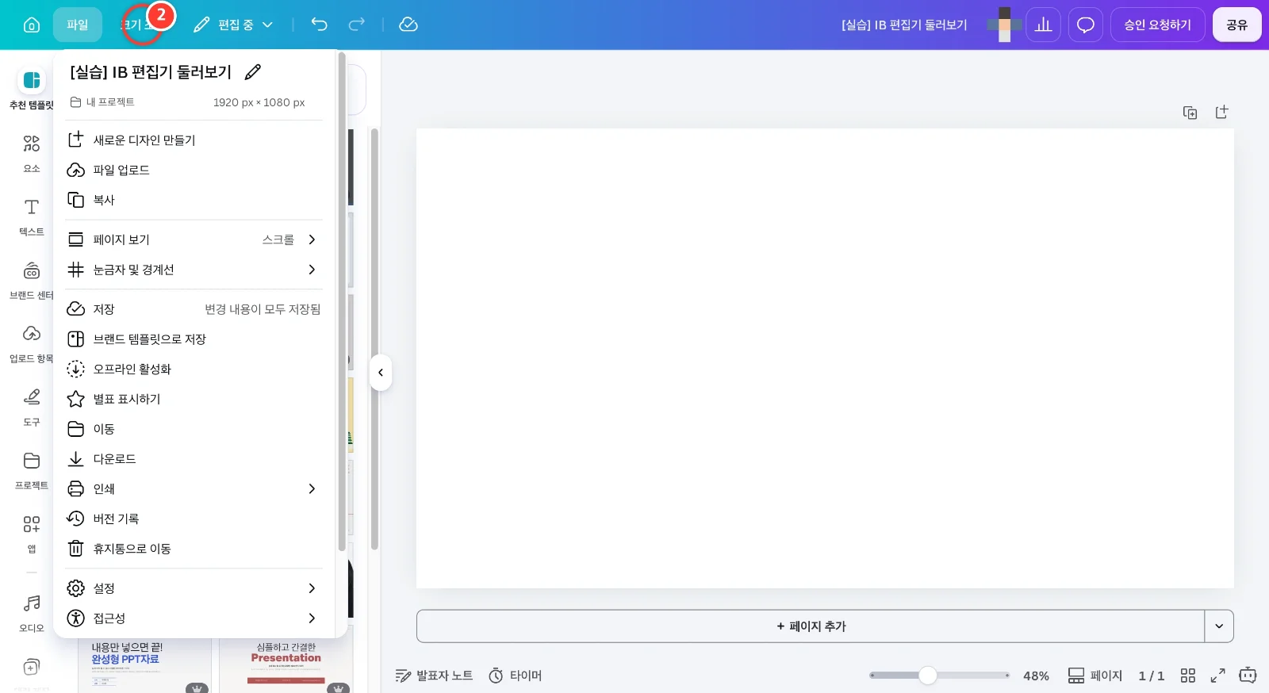This screenshot has width=1269, height=693.
Task: Click the blank canvas page
Action: coord(825,358)
